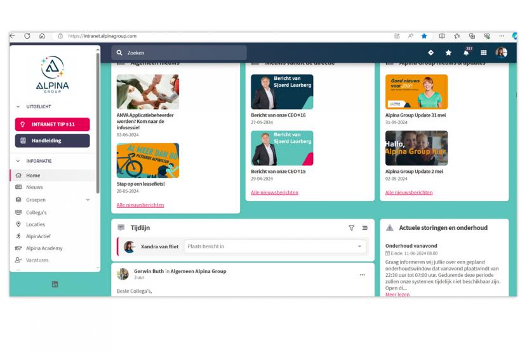Open Algemeen Alpina Group group link
This screenshot has width=527, height=351.
coord(198,271)
